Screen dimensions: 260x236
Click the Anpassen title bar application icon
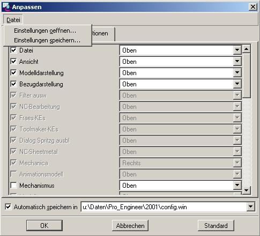6,6
